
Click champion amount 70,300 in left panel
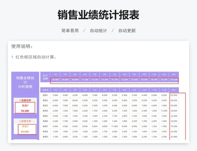pyautogui.click(x=25, y=111)
